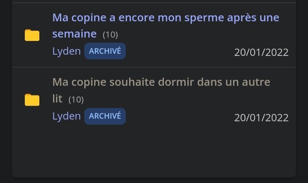Click the blank panel area below the topics

point(154,153)
